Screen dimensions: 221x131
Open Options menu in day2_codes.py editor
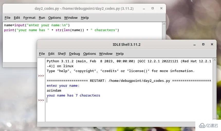point(55,18)
